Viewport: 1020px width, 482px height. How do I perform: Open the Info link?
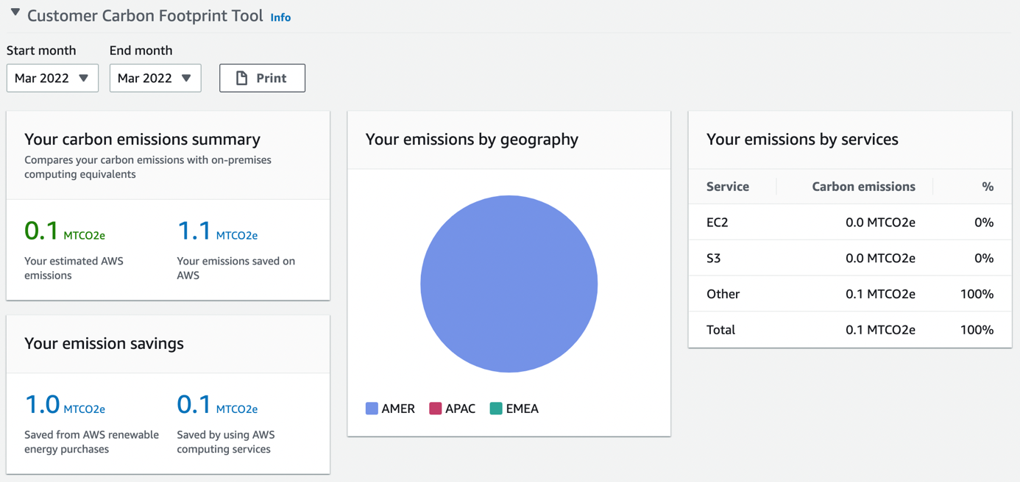(x=280, y=17)
